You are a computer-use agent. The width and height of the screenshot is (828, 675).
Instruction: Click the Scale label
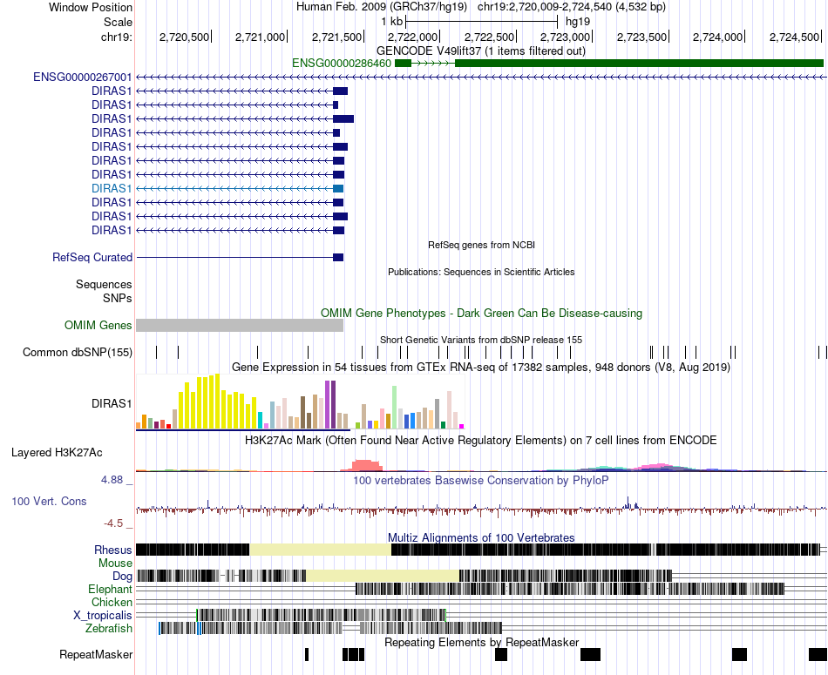(118, 22)
